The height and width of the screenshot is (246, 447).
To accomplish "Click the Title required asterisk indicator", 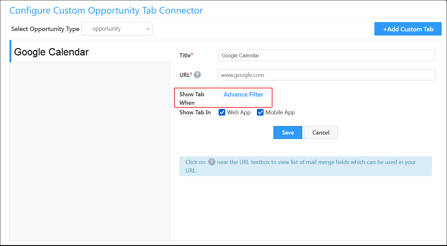I will 192,53.
